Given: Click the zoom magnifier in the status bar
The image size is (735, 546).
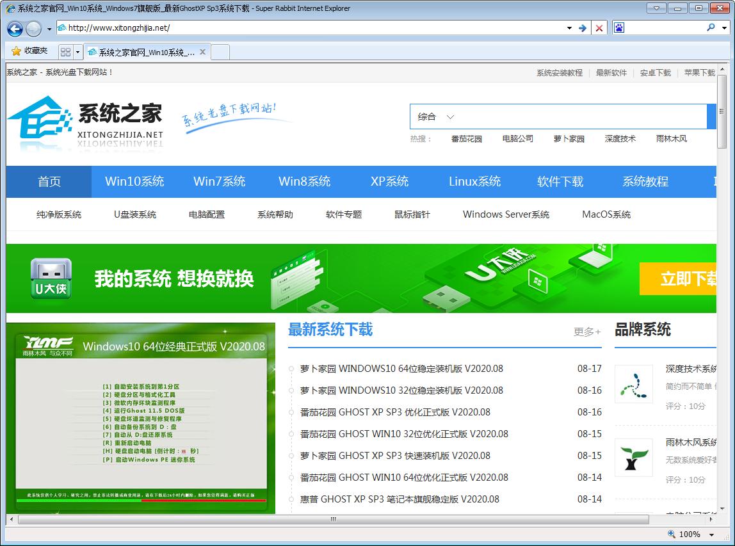Looking at the screenshot, I should (672, 534).
